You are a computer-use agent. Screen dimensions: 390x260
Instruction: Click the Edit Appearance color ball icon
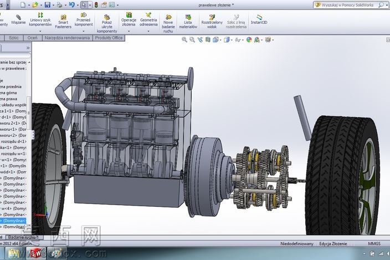coord(249,39)
